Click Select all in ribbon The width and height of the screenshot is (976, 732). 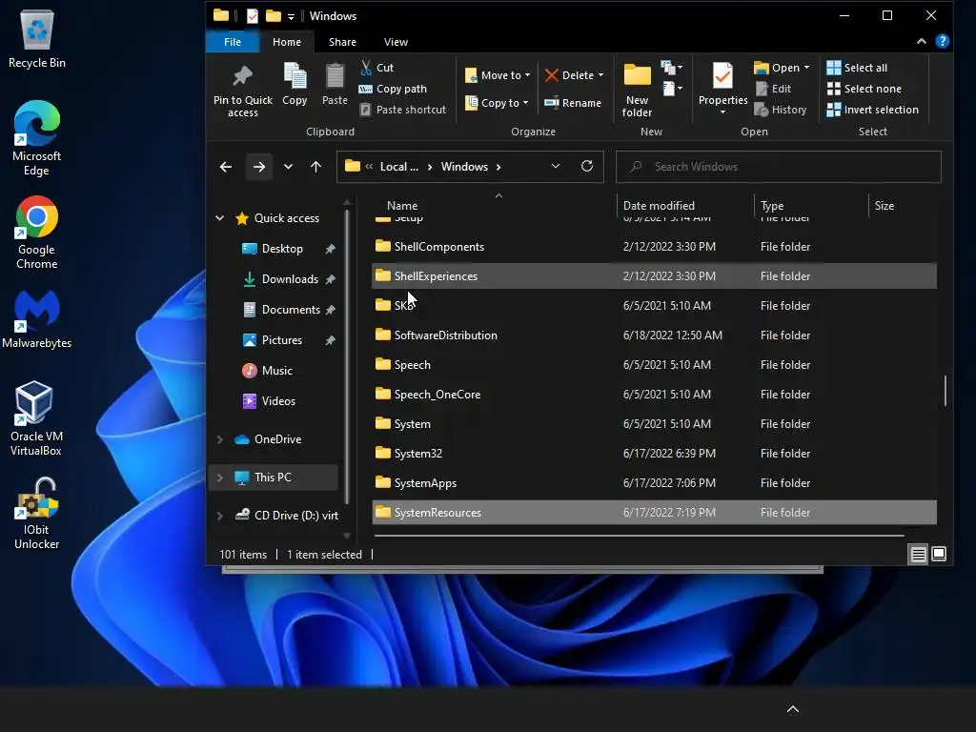(857, 68)
